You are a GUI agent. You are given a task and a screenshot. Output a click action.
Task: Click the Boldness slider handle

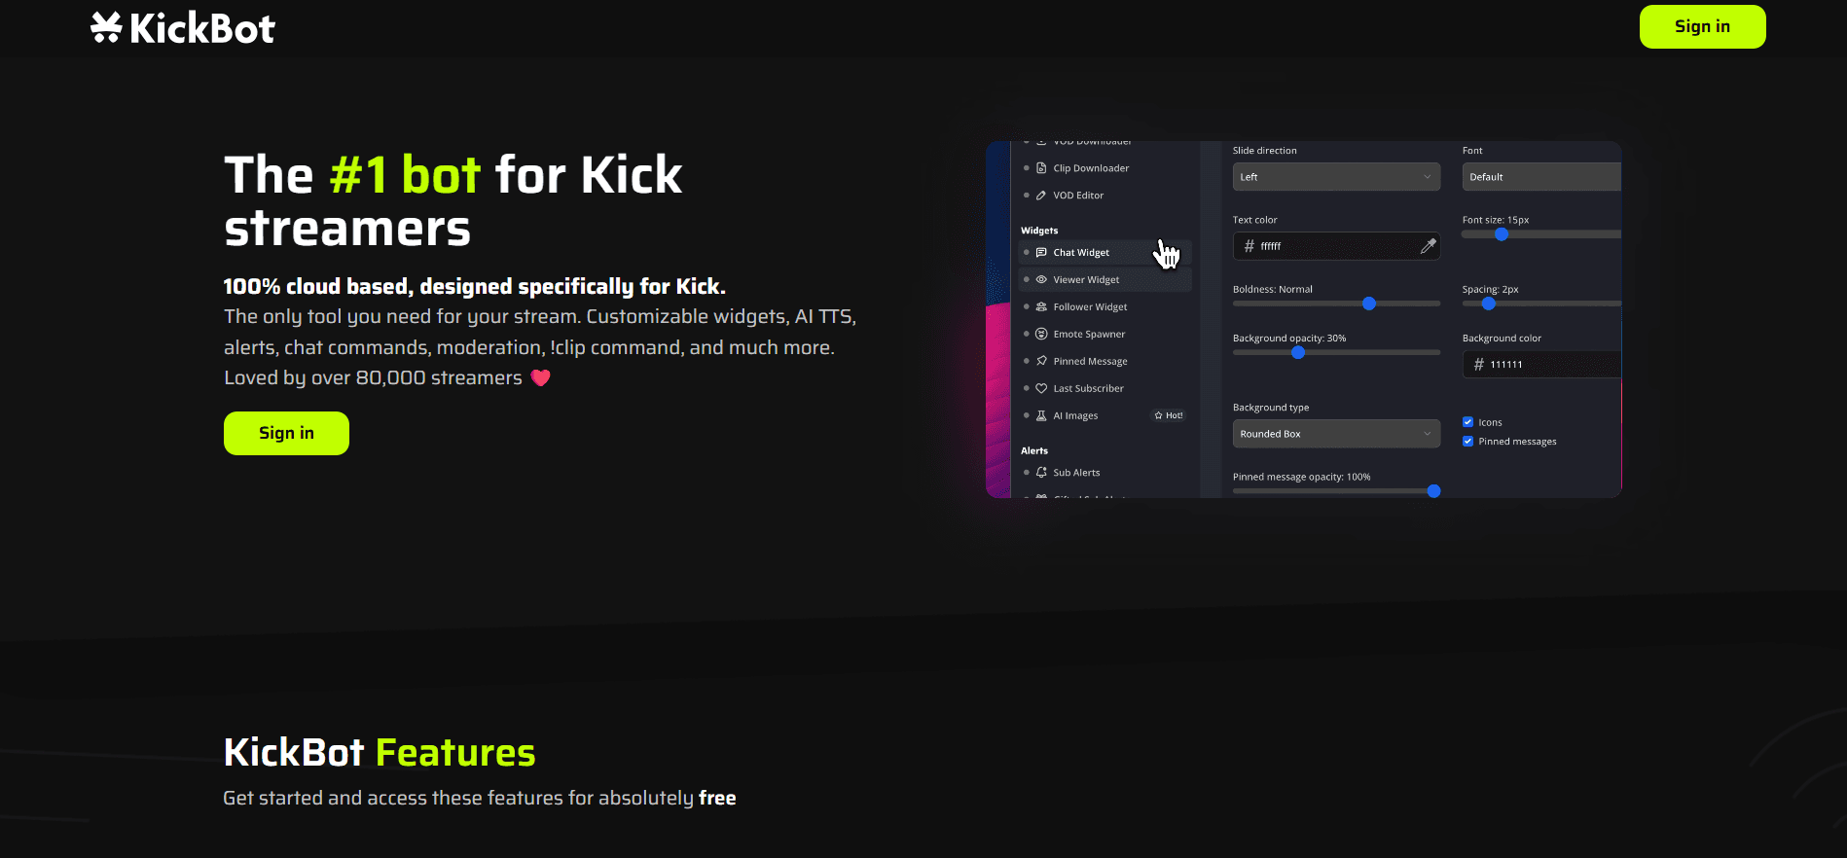click(x=1369, y=304)
